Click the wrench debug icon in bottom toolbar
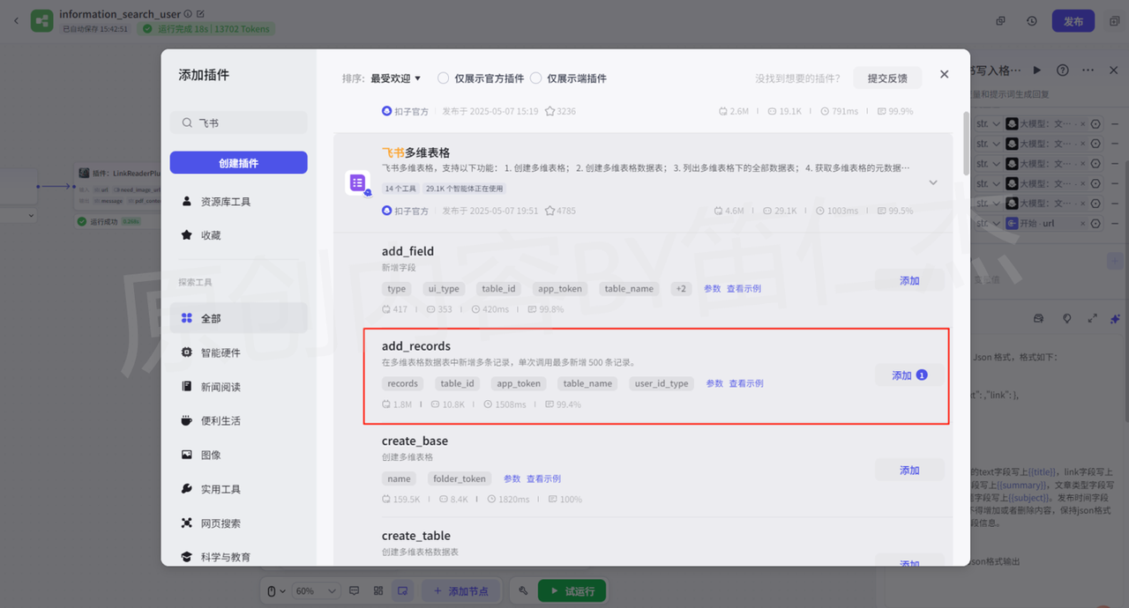The image size is (1129, 608). point(523,590)
